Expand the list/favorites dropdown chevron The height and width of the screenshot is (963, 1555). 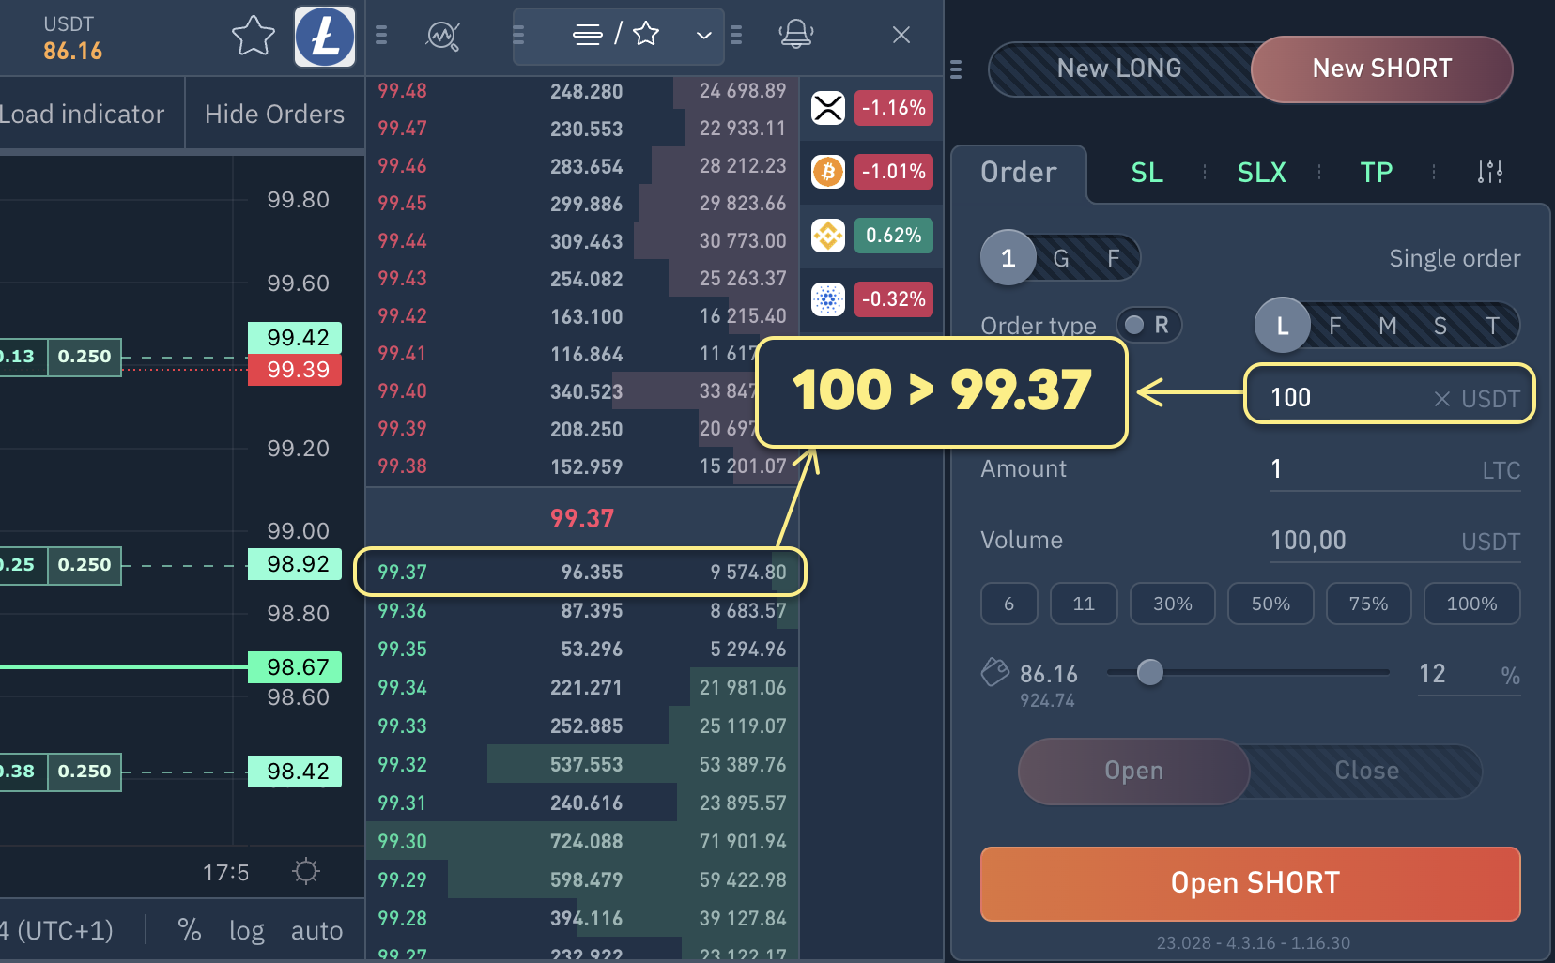tap(703, 36)
